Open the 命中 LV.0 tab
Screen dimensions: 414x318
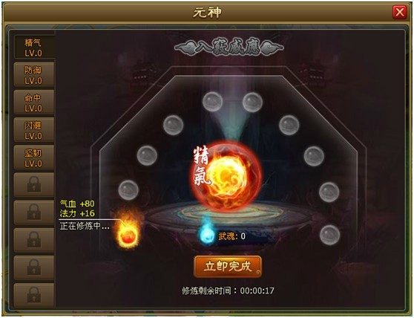(x=34, y=103)
